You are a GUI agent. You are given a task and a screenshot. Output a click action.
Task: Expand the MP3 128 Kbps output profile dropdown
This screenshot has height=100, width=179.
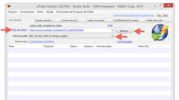click(x=112, y=36)
